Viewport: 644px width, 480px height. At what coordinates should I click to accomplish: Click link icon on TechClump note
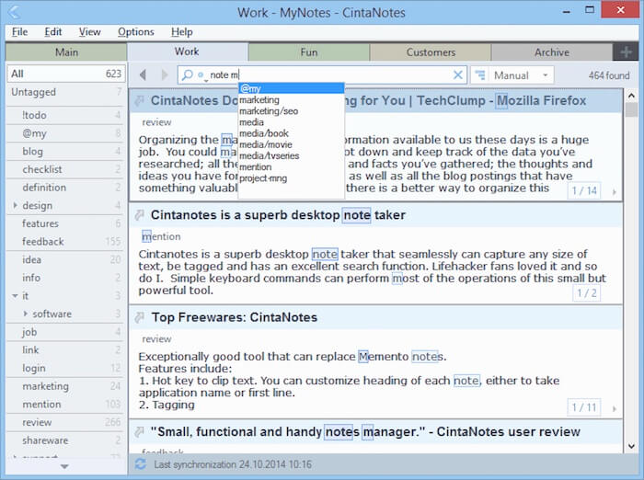pyautogui.click(x=140, y=100)
